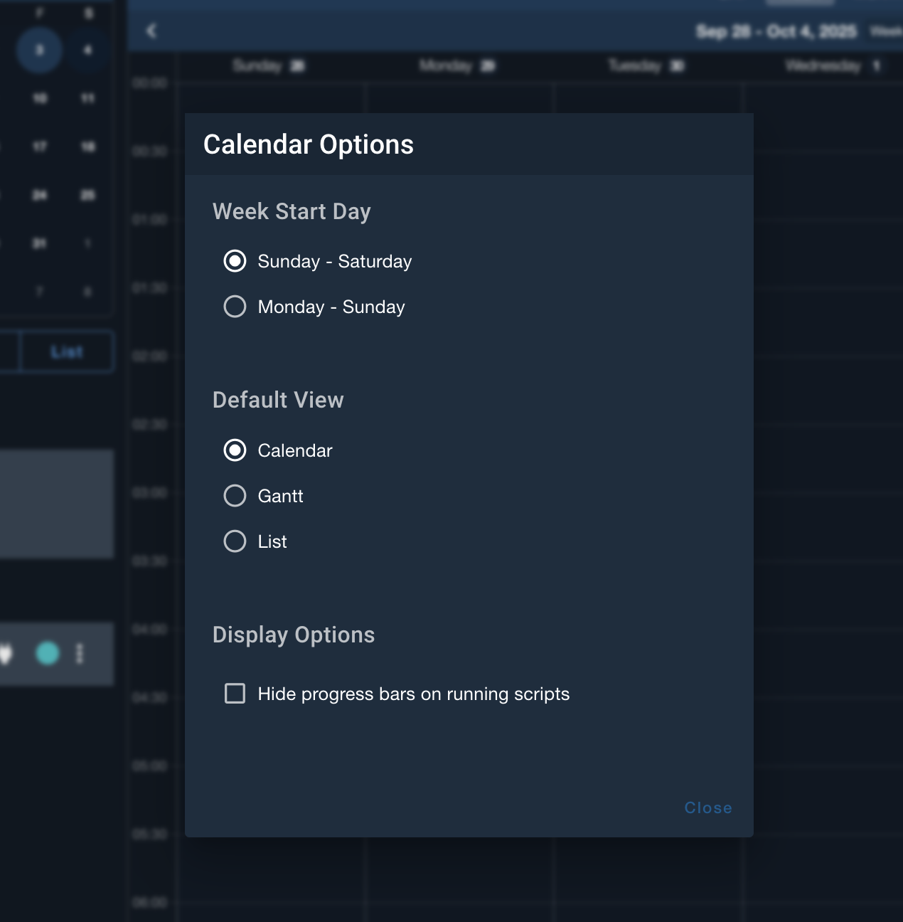Set default view to Calendar
The width and height of the screenshot is (903, 922).
tap(235, 450)
